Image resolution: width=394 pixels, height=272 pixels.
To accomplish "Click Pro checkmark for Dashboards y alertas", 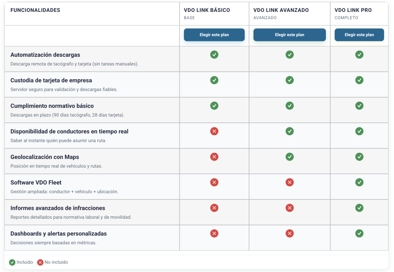I will (359, 233).
